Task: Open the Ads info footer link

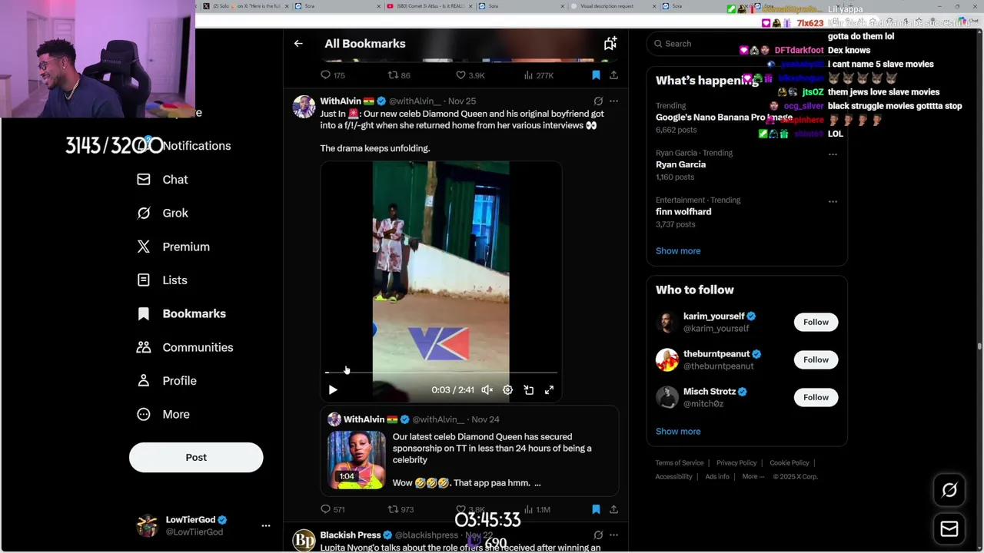Action: (717, 477)
